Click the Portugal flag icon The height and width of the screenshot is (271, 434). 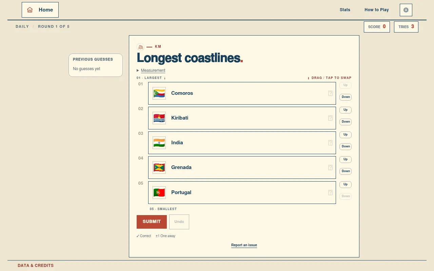(x=159, y=192)
